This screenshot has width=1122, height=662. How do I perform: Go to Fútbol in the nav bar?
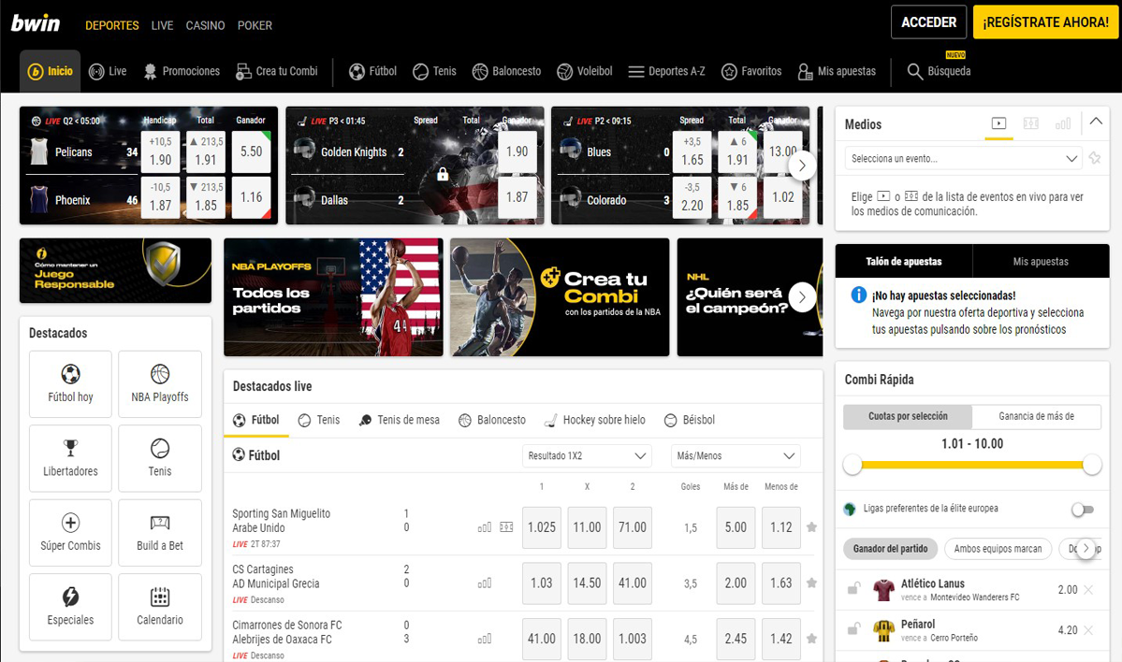[x=372, y=71]
